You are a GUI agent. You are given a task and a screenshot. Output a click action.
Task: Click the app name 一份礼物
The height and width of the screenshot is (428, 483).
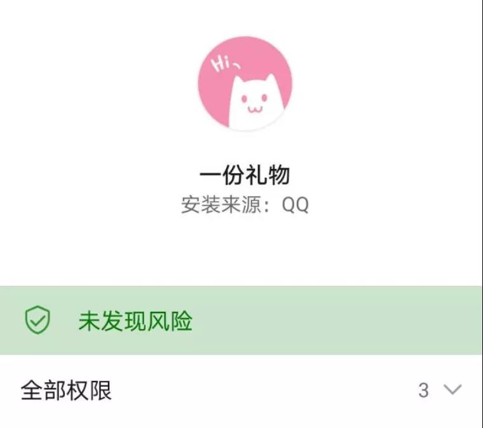245,175
